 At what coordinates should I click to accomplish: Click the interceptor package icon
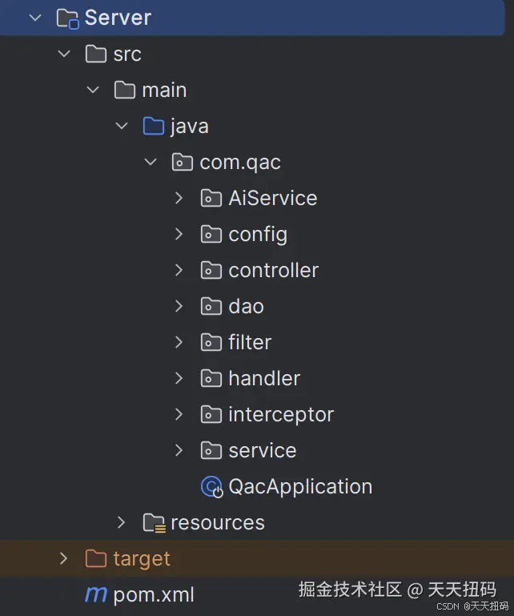pos(211,415)
